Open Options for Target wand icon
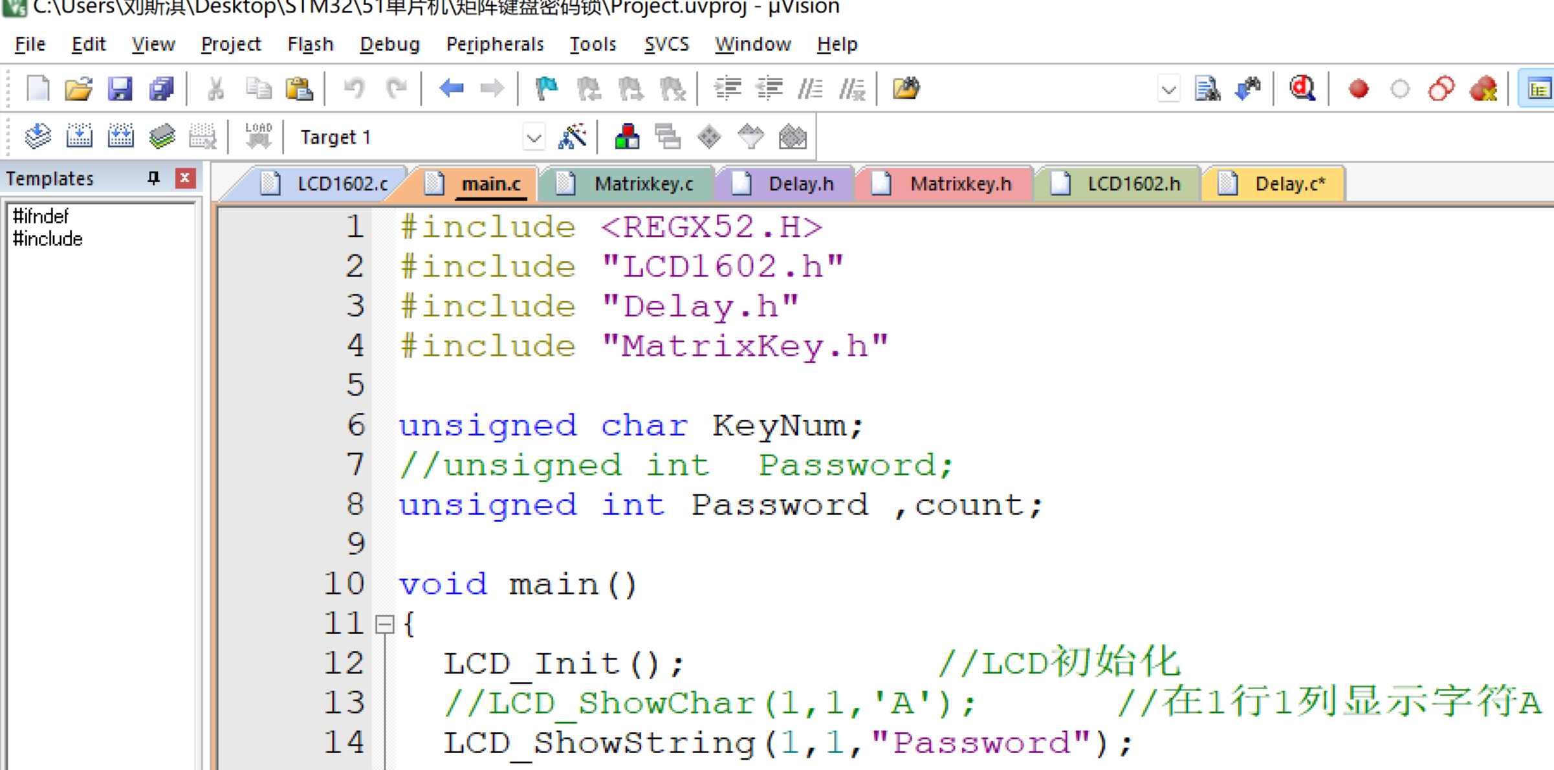1554x770 pixels. (573, 137)
